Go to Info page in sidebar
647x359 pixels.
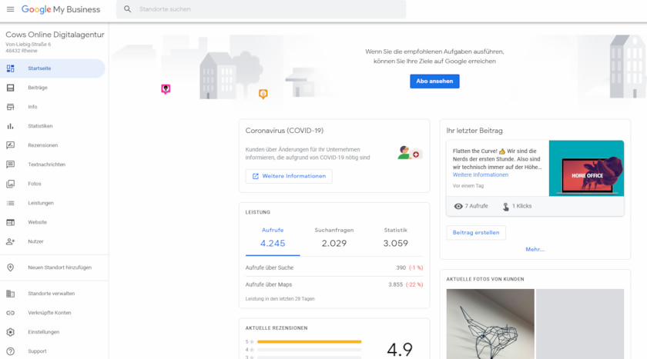52,107
